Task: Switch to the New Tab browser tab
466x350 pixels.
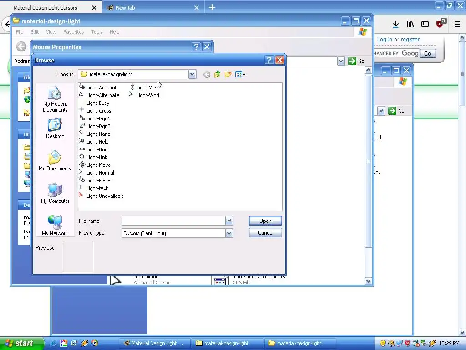Action: click(x=125, y=8)
